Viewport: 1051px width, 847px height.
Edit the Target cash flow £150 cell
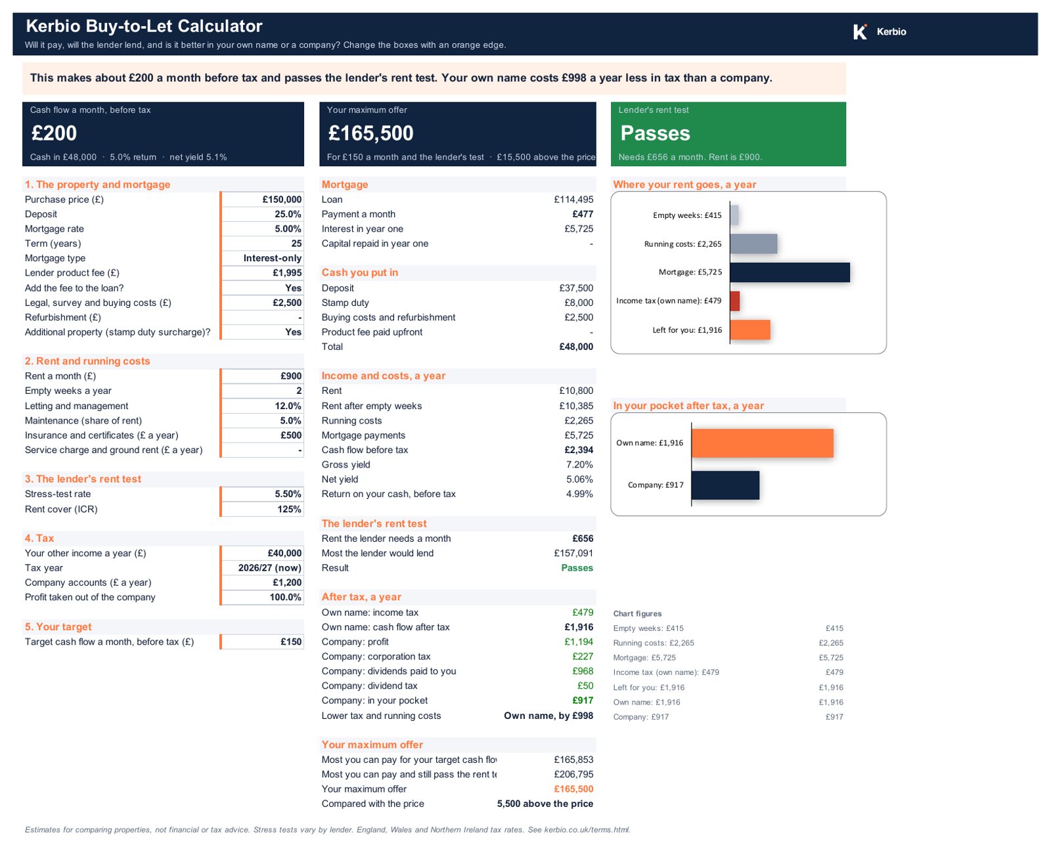[x=262, y=642]
